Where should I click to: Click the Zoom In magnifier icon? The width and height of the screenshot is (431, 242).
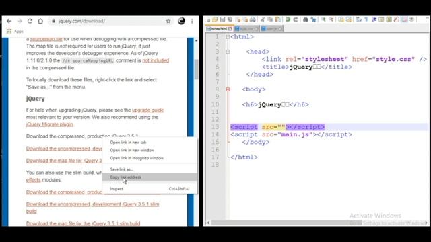(323, 19)
